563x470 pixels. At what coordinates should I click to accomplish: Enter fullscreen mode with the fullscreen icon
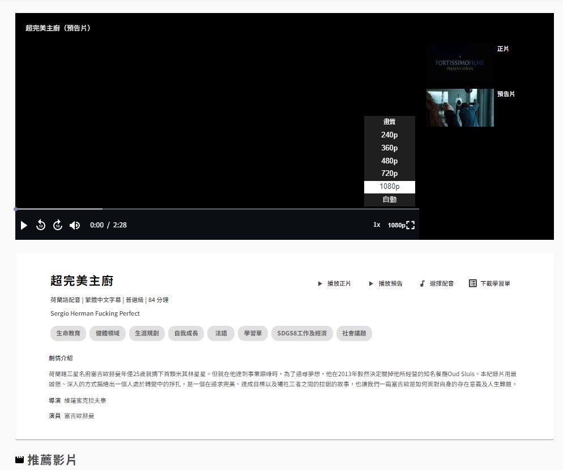coord(411,225)
